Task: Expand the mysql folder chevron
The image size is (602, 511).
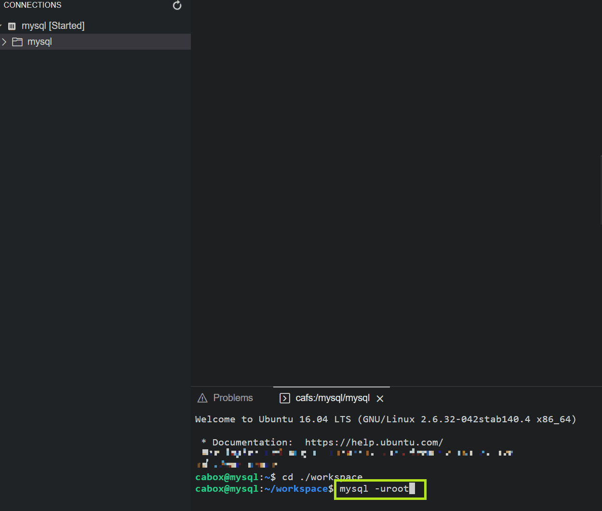Action: (x=4, y=42)
